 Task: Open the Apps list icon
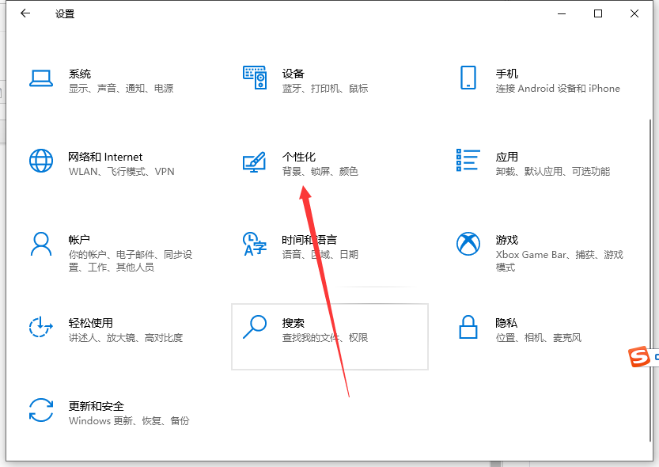[x=468, y=160]
